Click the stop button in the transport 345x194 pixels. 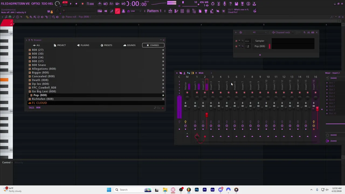pyautogui.click(x=76, y=4)
